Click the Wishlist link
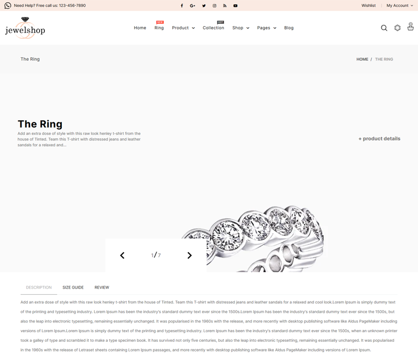The image size is (418, 360). [369, 6]
